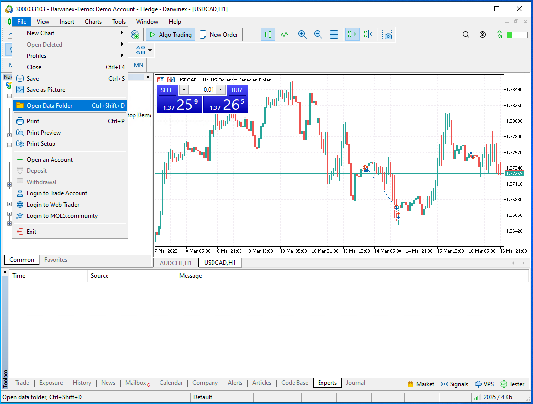This screenshot has width=533, height=404.
Task: Close the Toolbox panel
Action: pos(5,272)
